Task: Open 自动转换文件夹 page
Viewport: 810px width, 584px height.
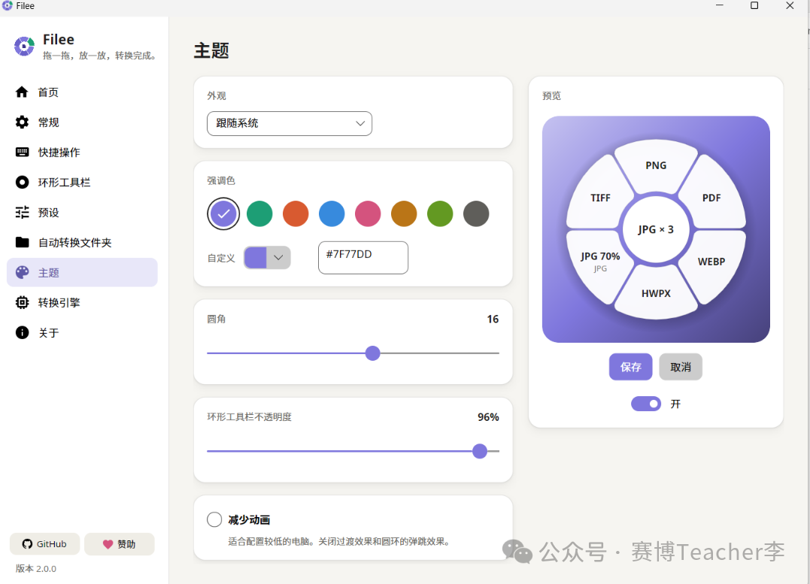Action: click(82, 242)
